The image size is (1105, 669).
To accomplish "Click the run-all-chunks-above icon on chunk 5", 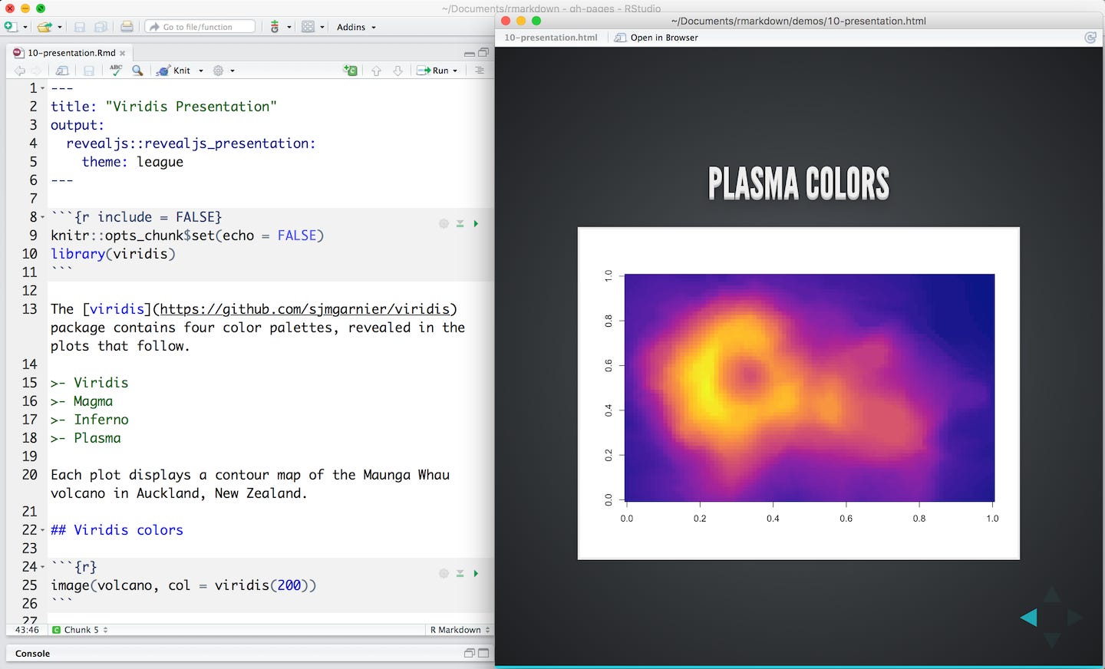I will [460, 573].
